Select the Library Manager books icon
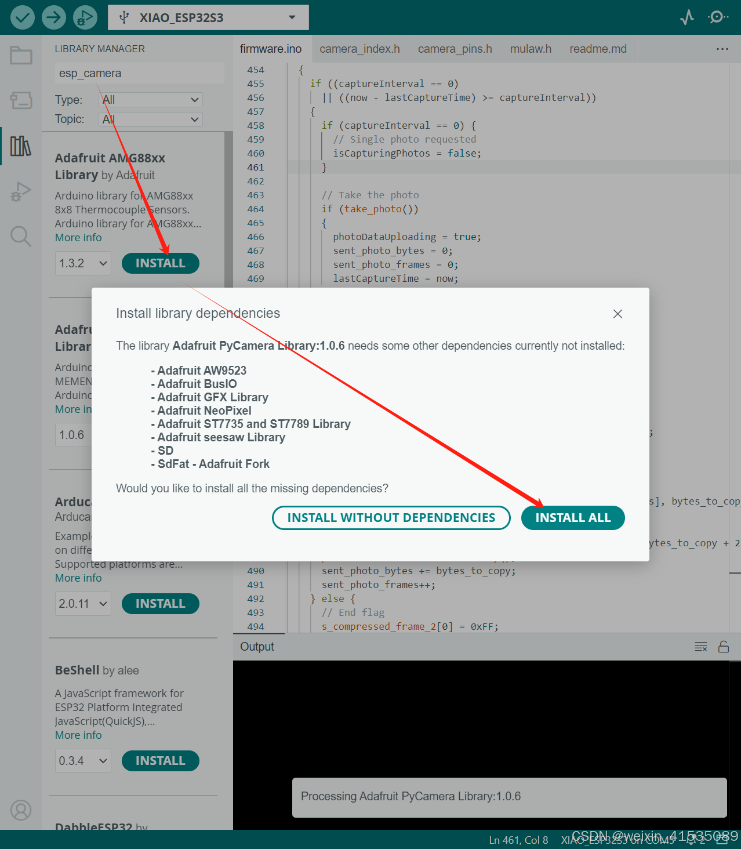 click(21, 146)
